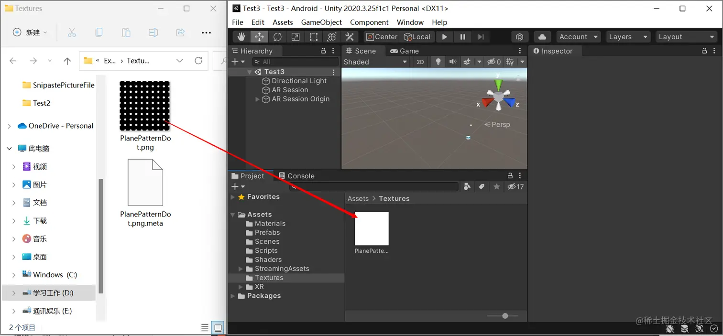Open the Account dropdown button
The width and height of the screenshot is (723, 336).
coord(579,37)
